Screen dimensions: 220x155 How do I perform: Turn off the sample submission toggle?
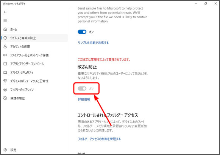pos(82,32)
